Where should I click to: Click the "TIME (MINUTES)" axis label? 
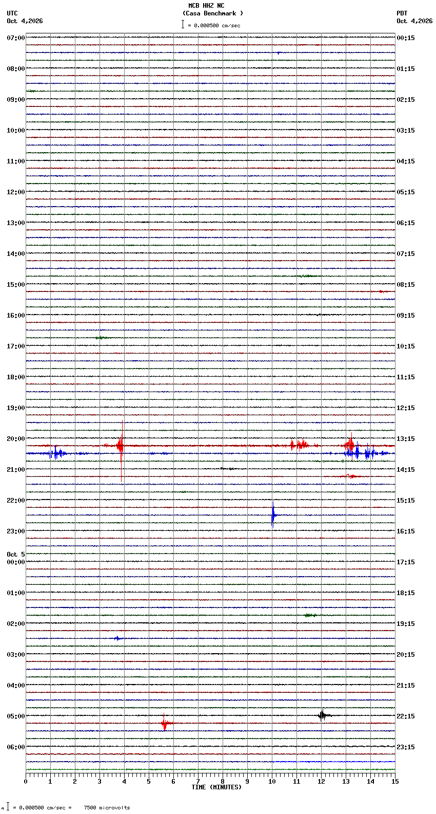(x=216, y=787)
